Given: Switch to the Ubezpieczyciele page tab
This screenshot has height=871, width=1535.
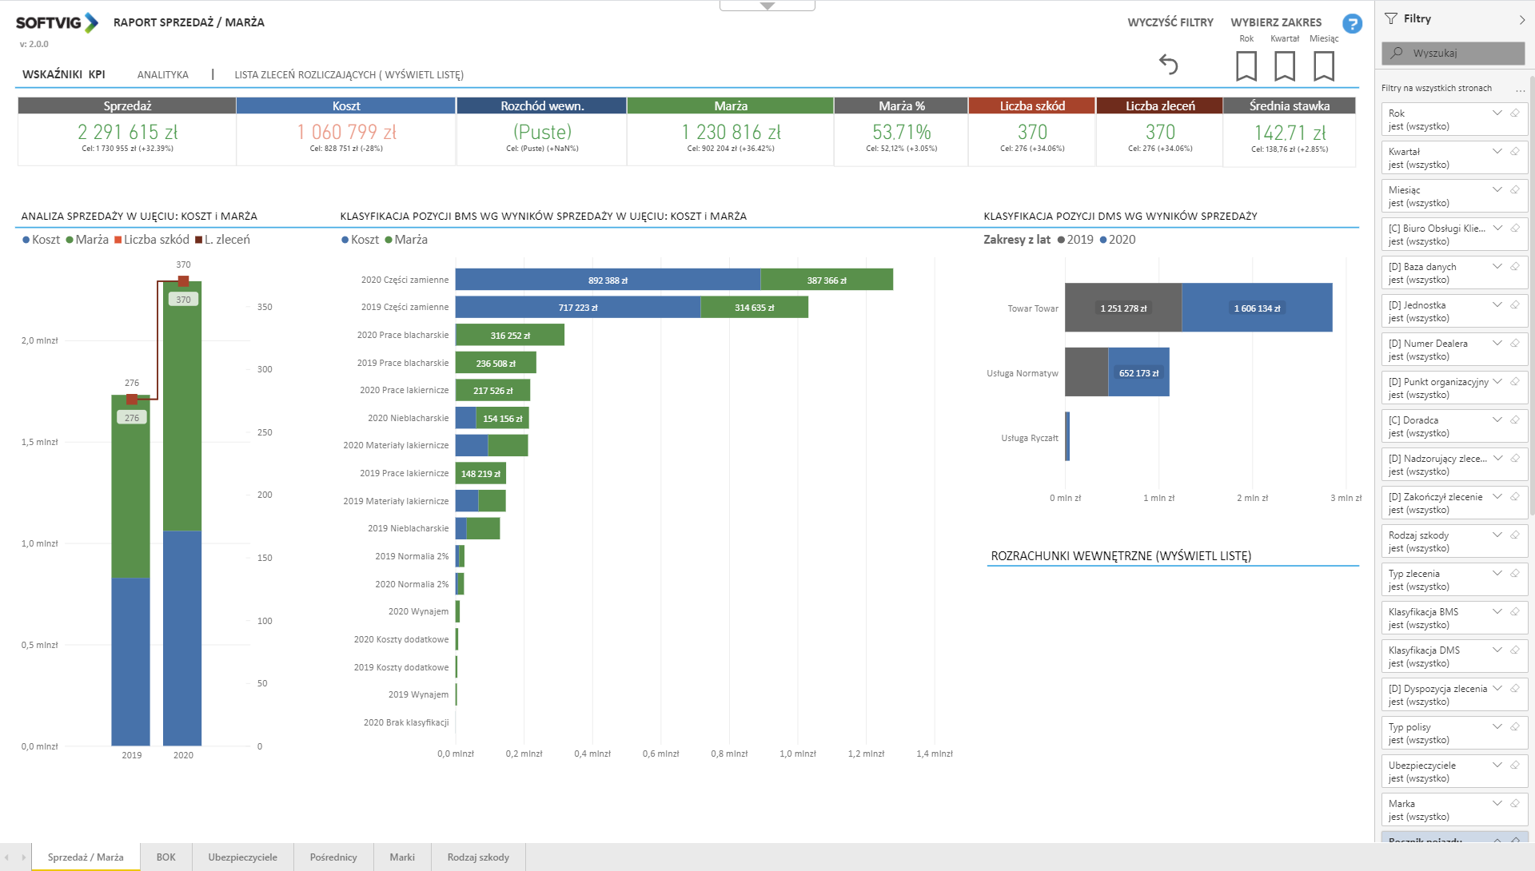Looking at the screenshot, I should coord(242,857).
